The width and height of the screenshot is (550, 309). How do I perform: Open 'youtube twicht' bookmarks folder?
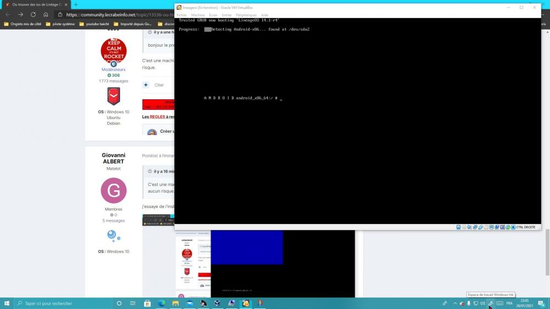(94, 24)
